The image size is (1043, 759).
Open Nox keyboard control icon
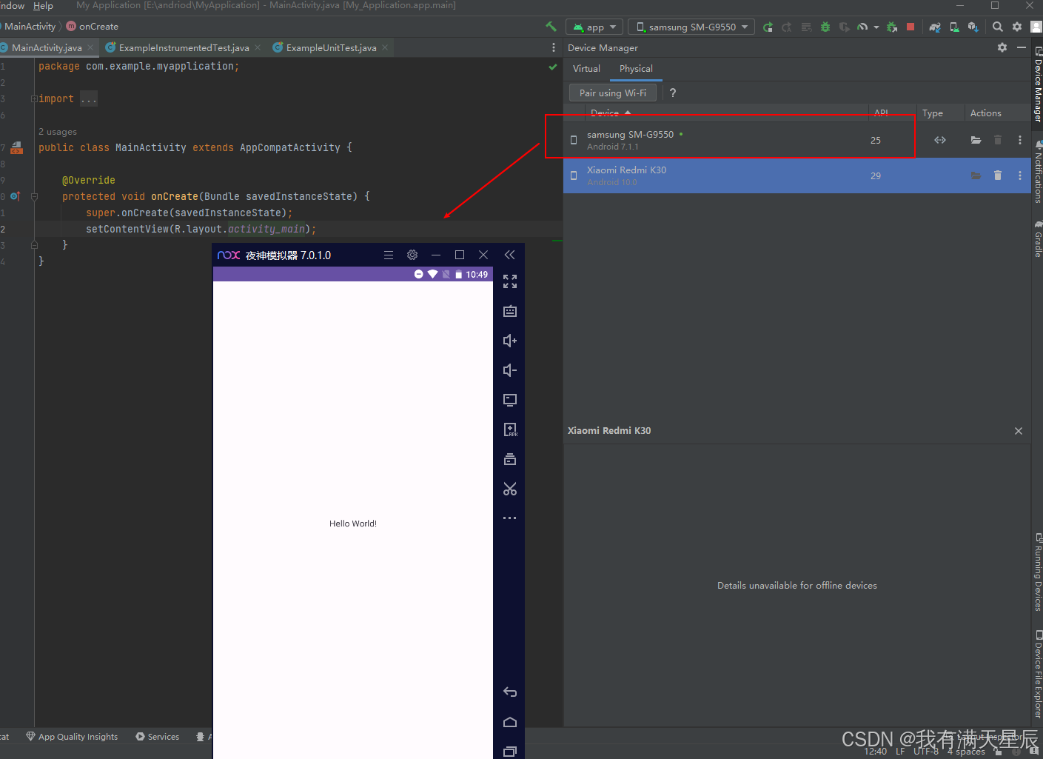pos(509,311)
